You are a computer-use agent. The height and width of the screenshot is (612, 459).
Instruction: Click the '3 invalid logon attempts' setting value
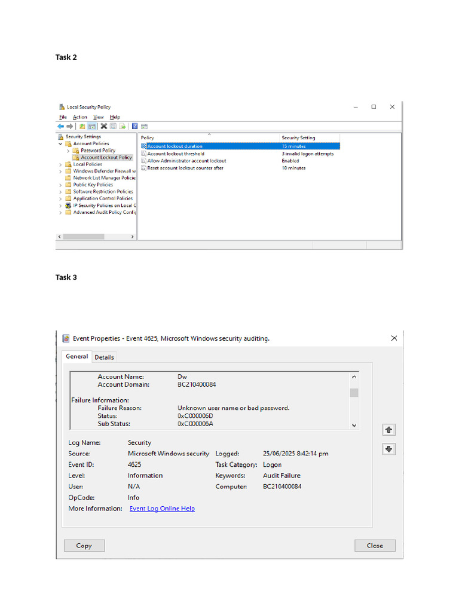[308, 154]
